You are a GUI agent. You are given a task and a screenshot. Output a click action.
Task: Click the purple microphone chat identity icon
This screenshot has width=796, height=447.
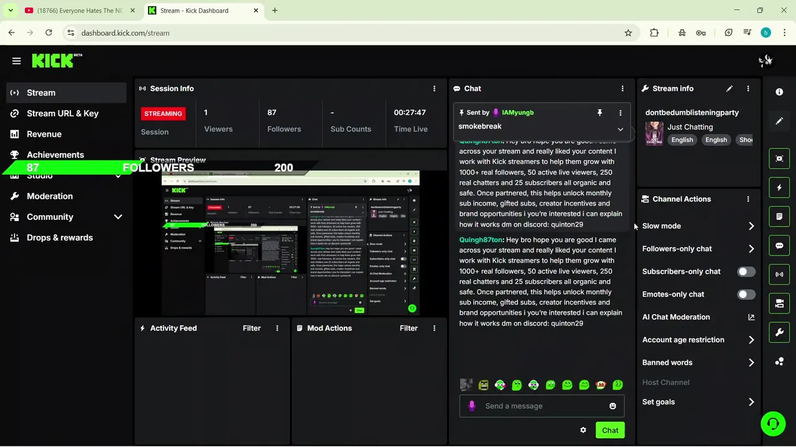pos(472,406)
